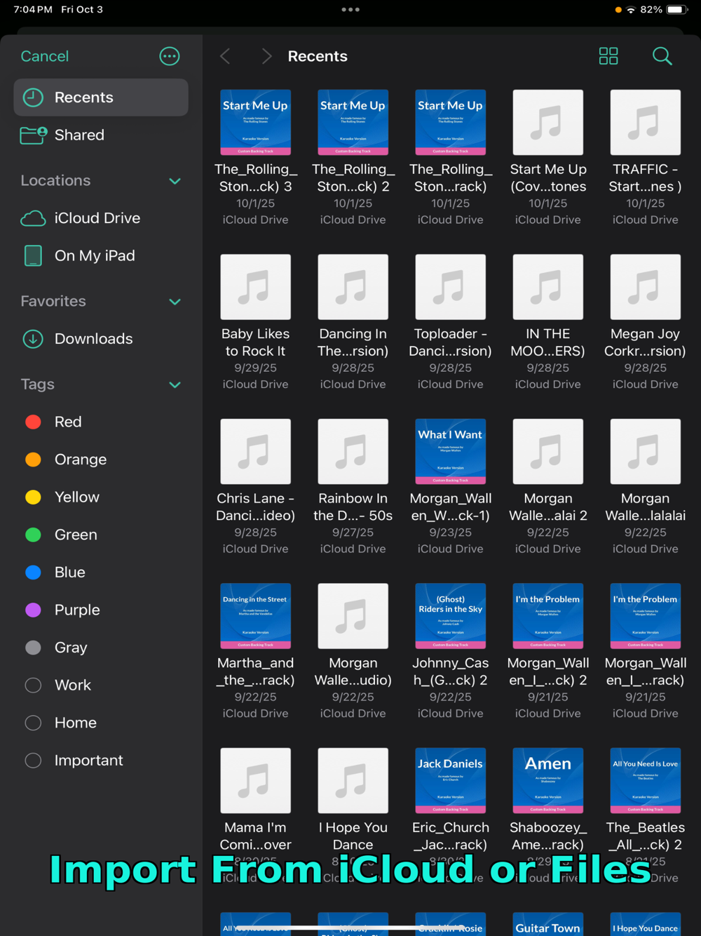The height and width of the screenshot is (936, 701).
Task: Open On My iPad location
Action: (x=101, y=256)
